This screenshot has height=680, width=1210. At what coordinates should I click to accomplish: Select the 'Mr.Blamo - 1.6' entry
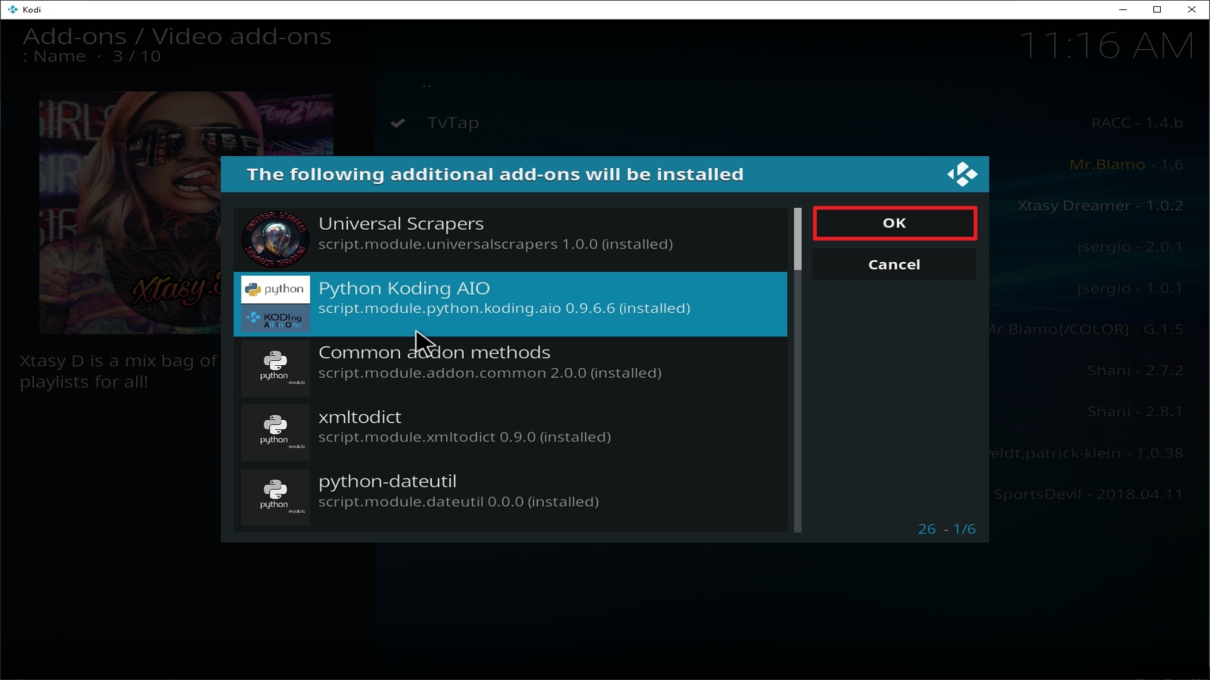click(1126, 165)
